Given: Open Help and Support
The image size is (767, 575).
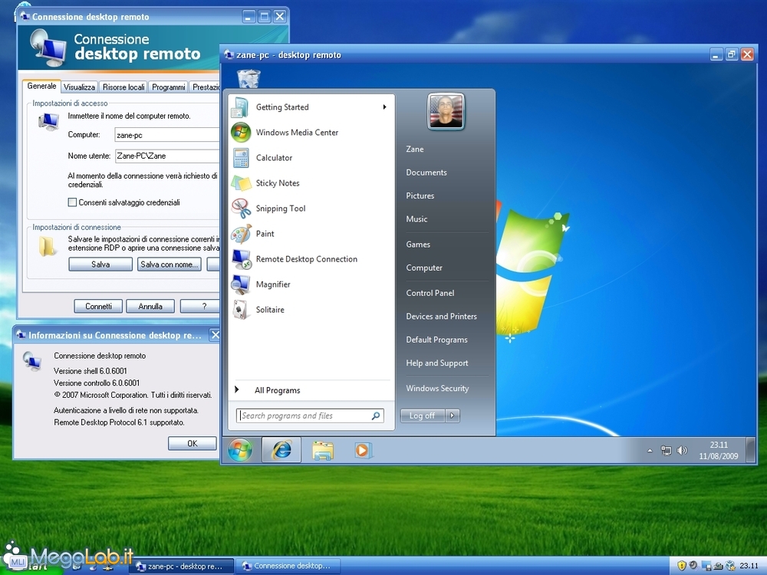Looking at the screenshot, I should pos(437,363).
